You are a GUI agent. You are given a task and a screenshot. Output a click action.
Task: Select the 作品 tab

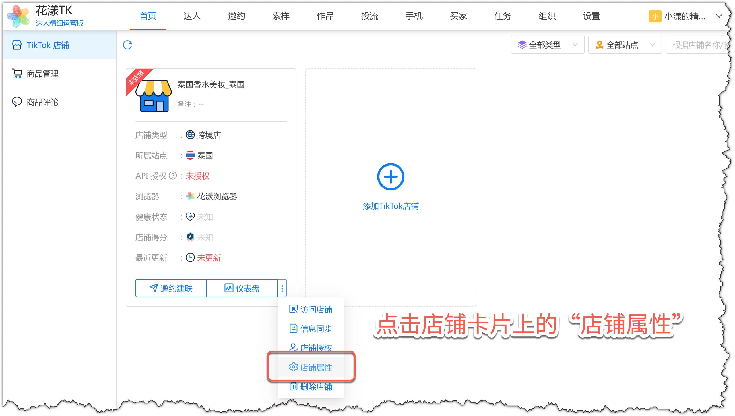(x=325, y=16)
